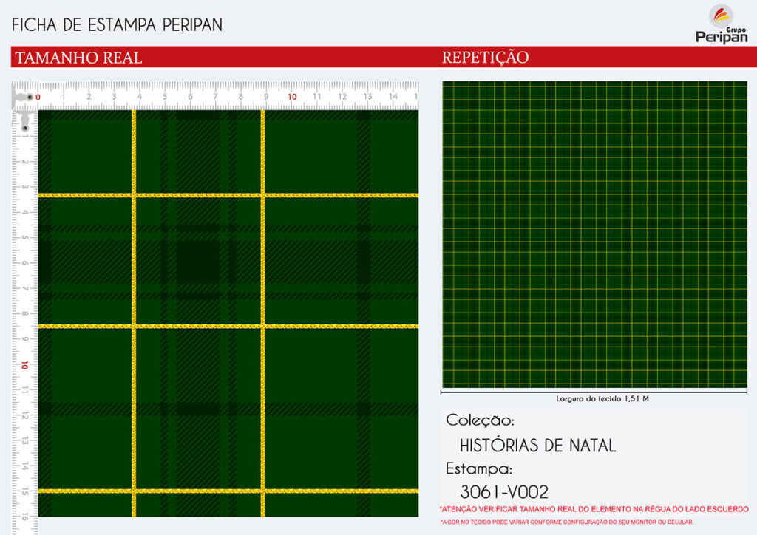This screenshot has height=535, width=757.
Task: Click the 14 mark on the top ruler
Action: coord(393,97)
